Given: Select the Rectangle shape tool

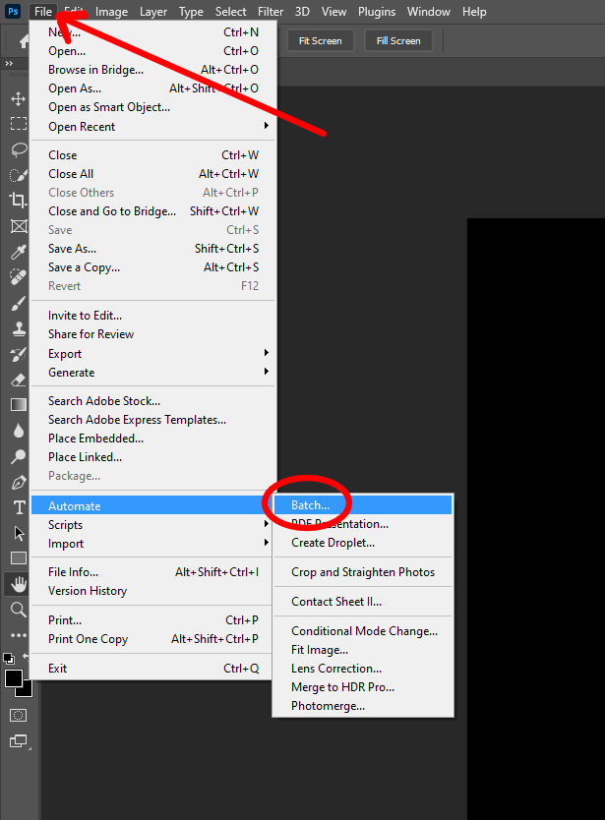Looking at the screenshot, I should (19, 558).
